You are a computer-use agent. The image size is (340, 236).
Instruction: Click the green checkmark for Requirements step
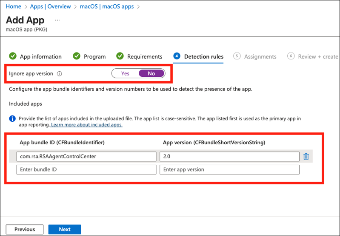click(x=120, y=56)
